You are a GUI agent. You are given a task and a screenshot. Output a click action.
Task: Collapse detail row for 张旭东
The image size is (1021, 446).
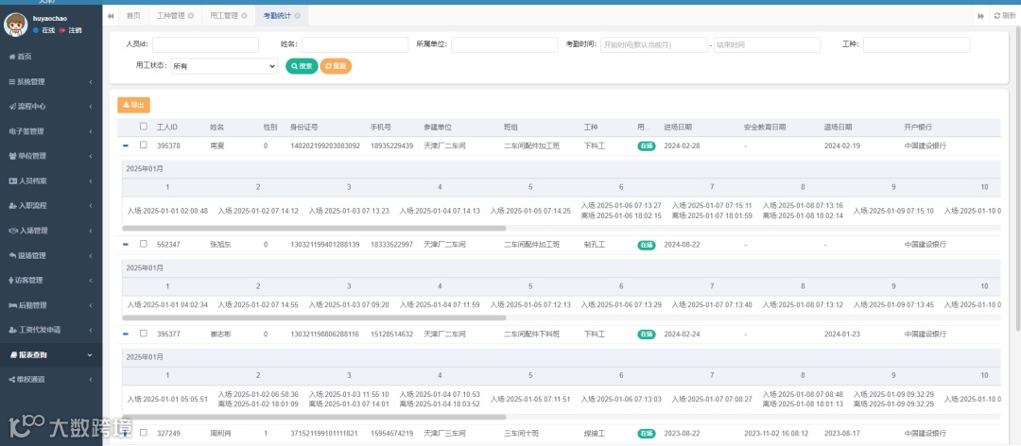(x=126, y=244)
